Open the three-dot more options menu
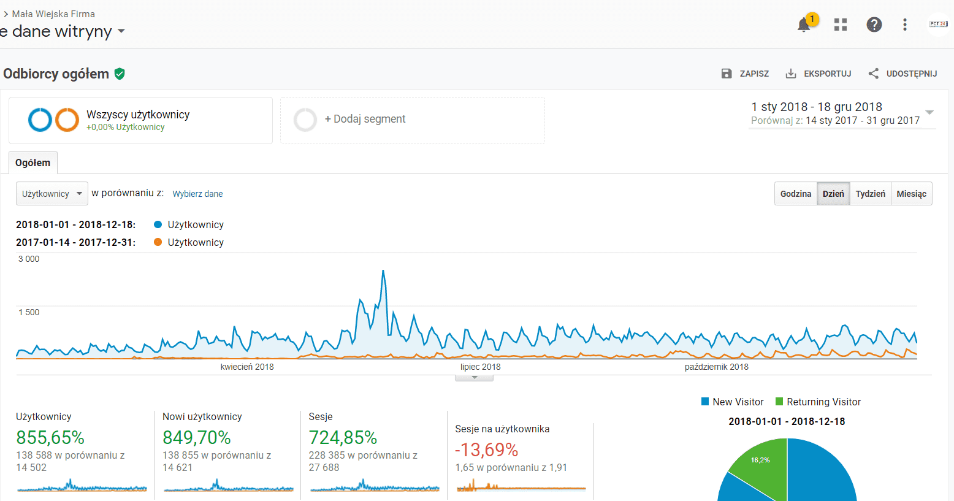Screen dimensions: 954x501 pos(904,25)
